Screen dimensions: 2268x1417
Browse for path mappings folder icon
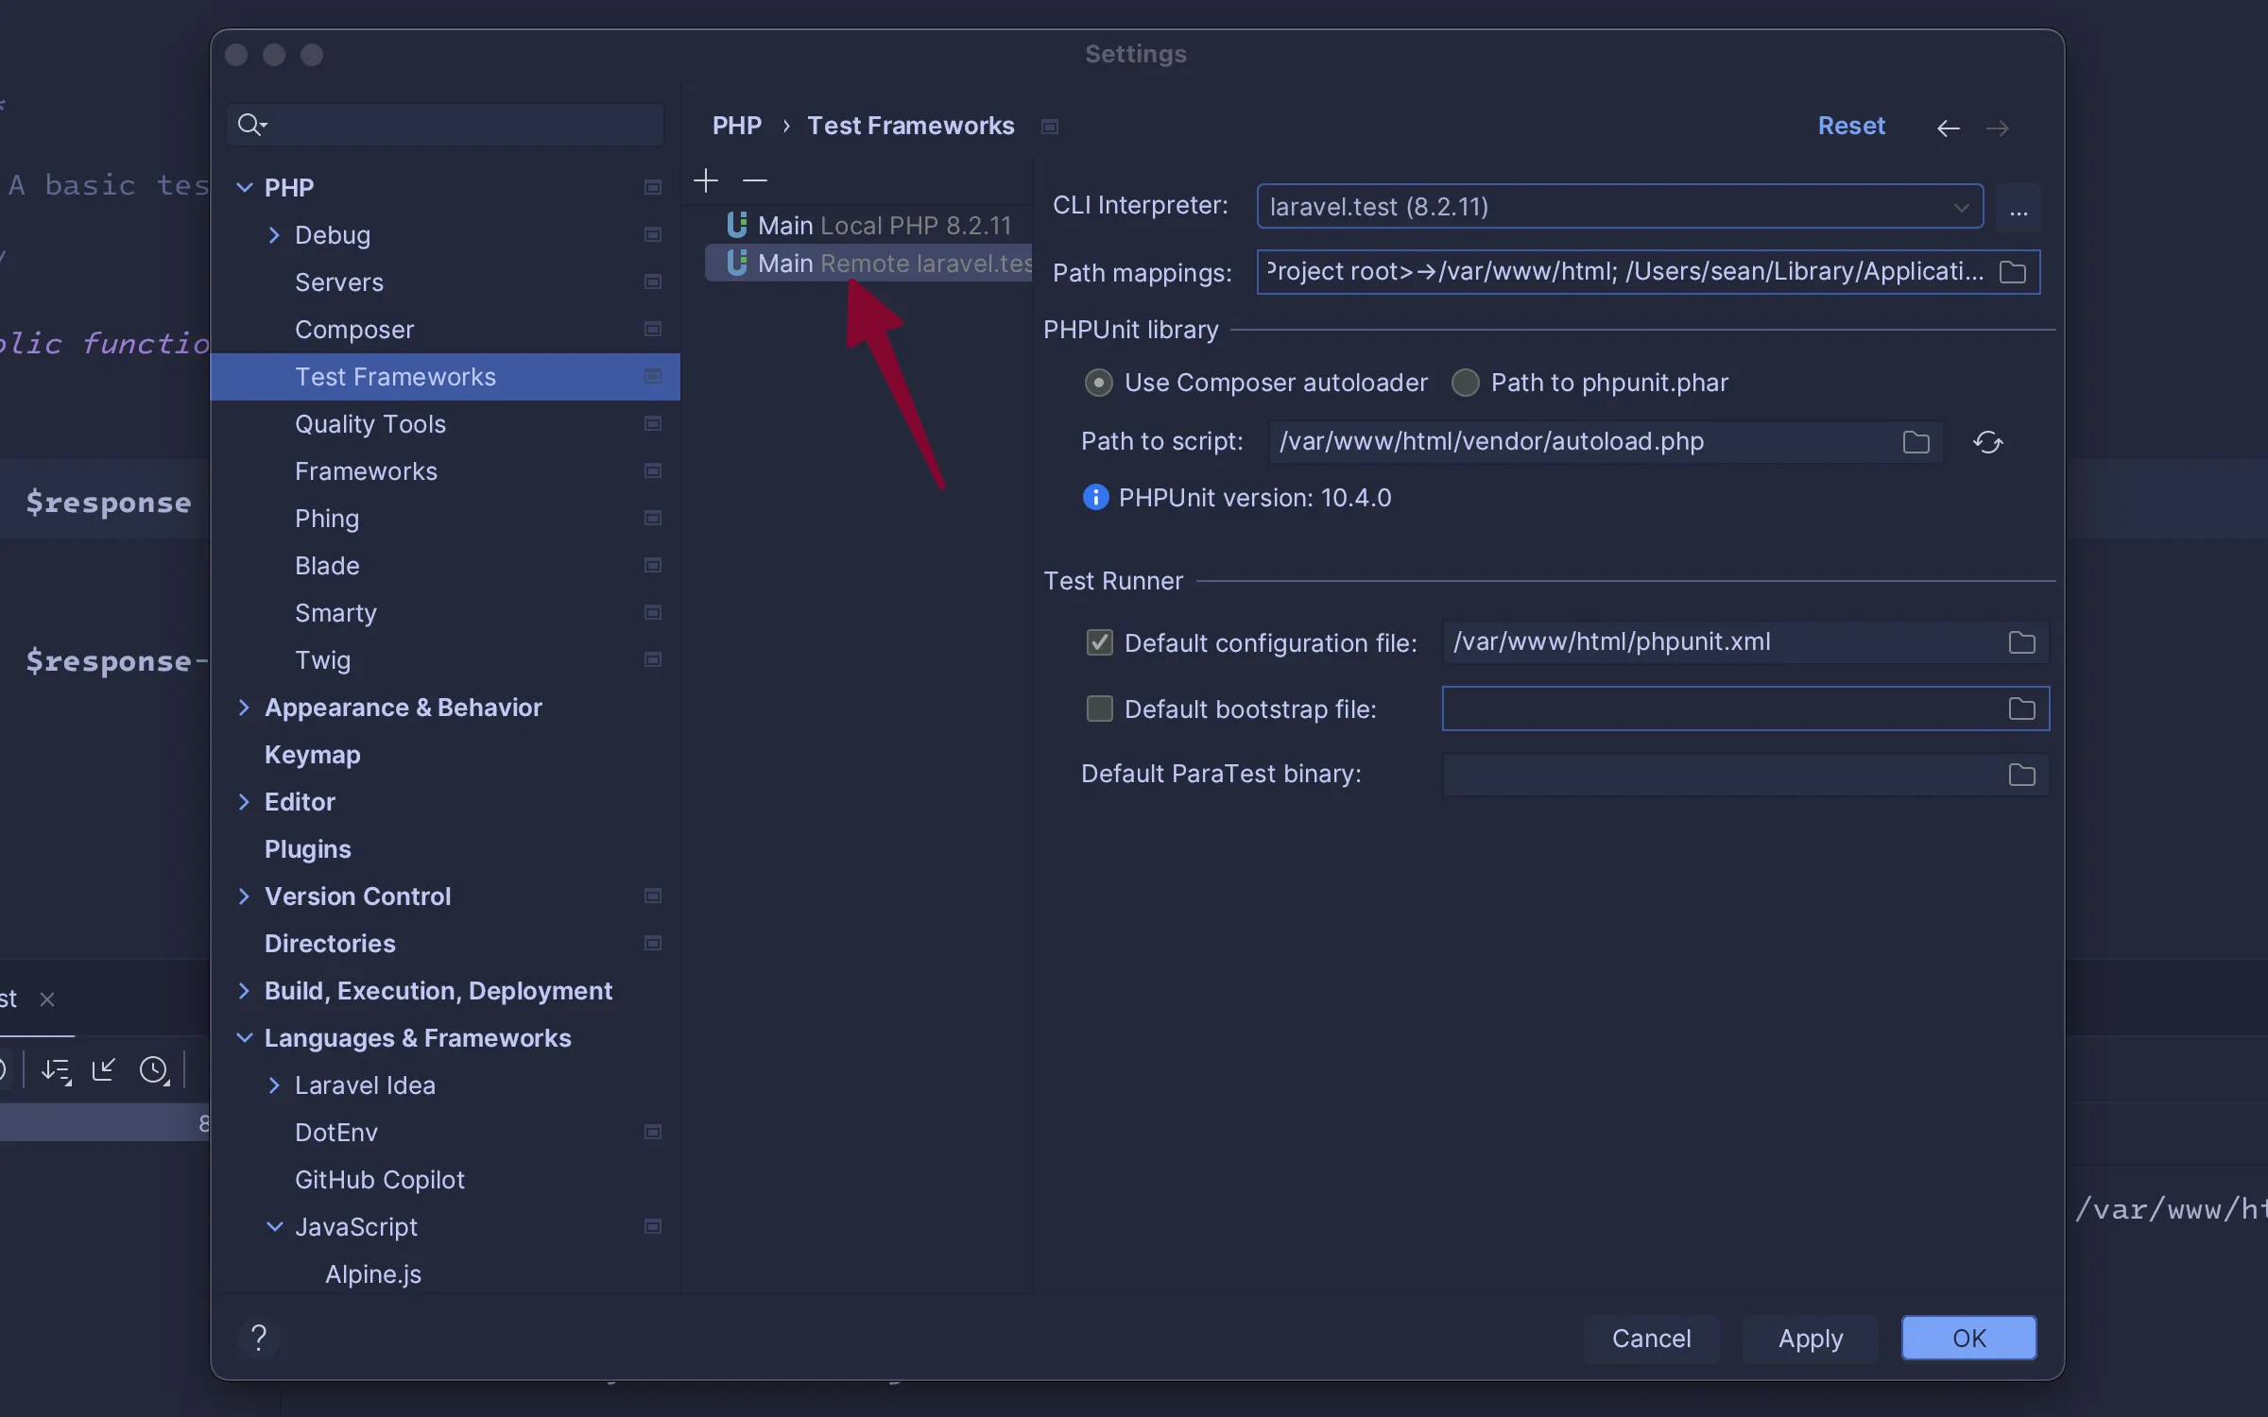[x=2013, y=272]
